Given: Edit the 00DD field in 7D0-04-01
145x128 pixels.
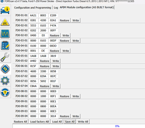Looking at the screenshot, I should click(53, 46).
